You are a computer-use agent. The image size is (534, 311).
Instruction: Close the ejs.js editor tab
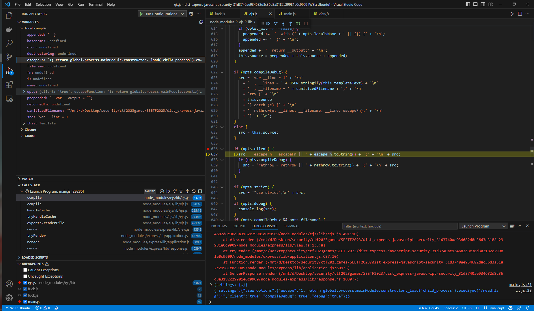click(270, 14)
